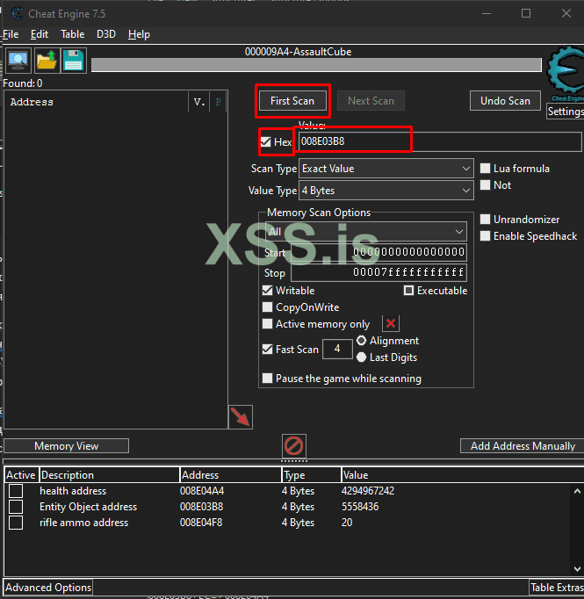
Task: Click Add Address Manually
Action: point(523,446)
